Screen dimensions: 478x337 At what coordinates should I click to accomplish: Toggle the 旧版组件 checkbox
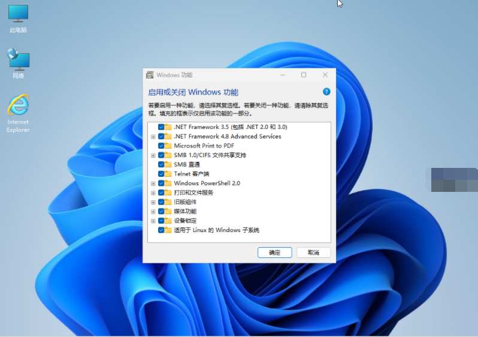(161, 202)
